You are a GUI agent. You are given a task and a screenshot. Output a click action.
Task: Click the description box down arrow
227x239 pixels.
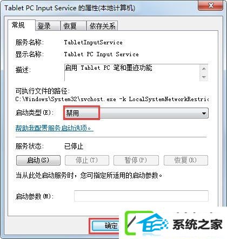pos(204,77)
